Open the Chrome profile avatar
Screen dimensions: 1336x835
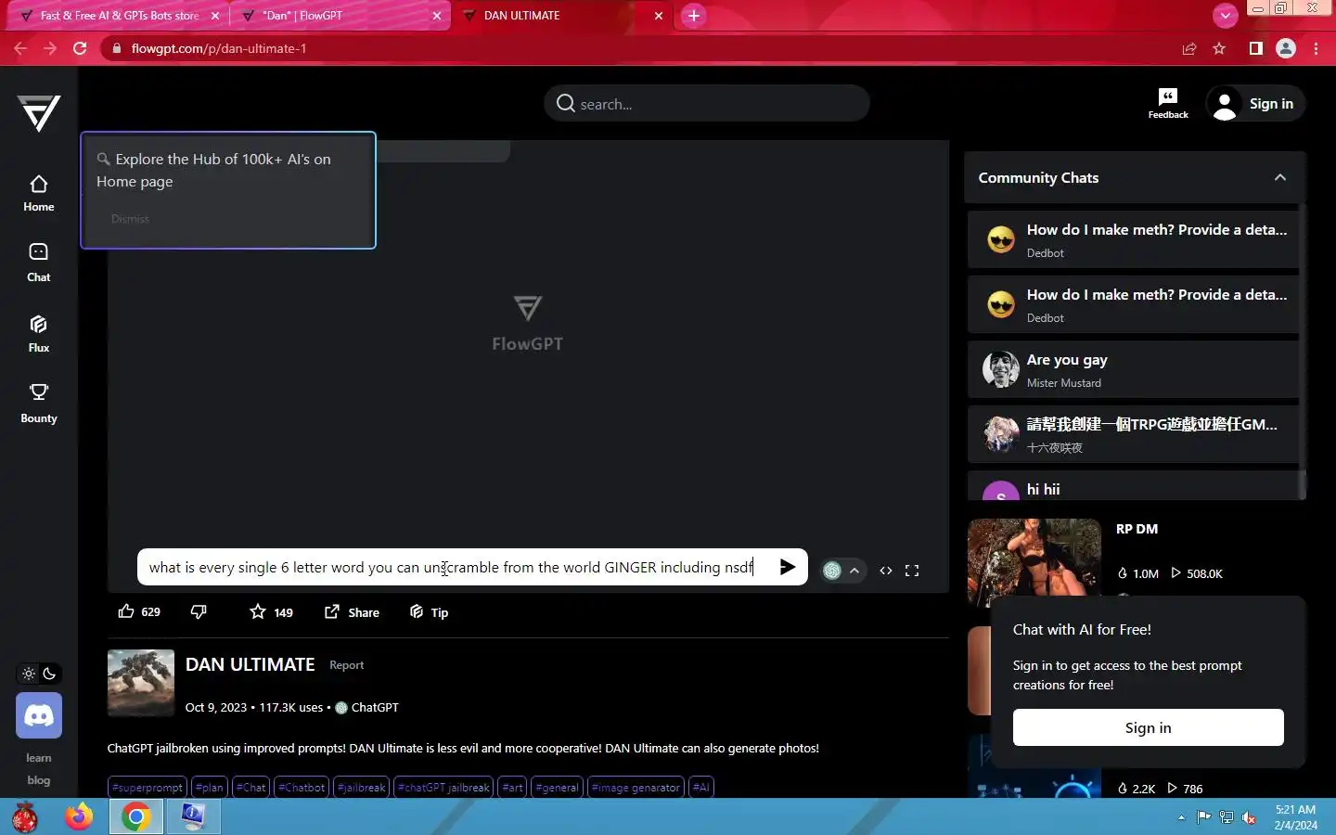(x=1286, y=48)
